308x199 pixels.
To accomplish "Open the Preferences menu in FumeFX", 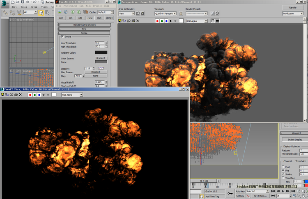I will tap(70, 6).
